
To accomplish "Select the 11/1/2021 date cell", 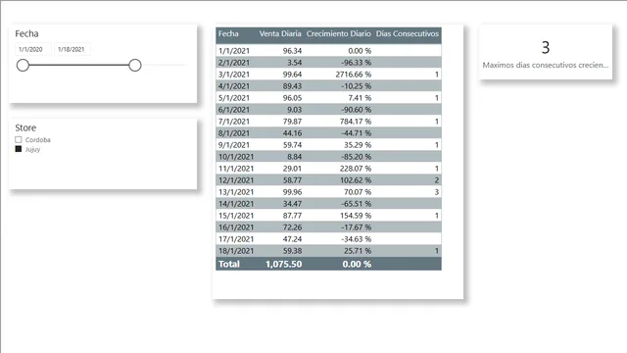I will click(236, 169).
